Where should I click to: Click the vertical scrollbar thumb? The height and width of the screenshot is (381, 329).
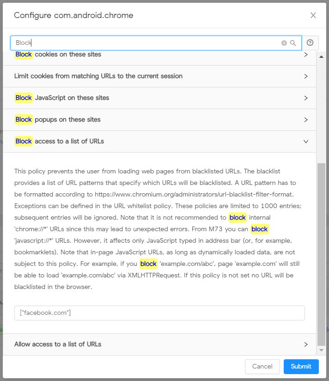[x=321, y=254]
